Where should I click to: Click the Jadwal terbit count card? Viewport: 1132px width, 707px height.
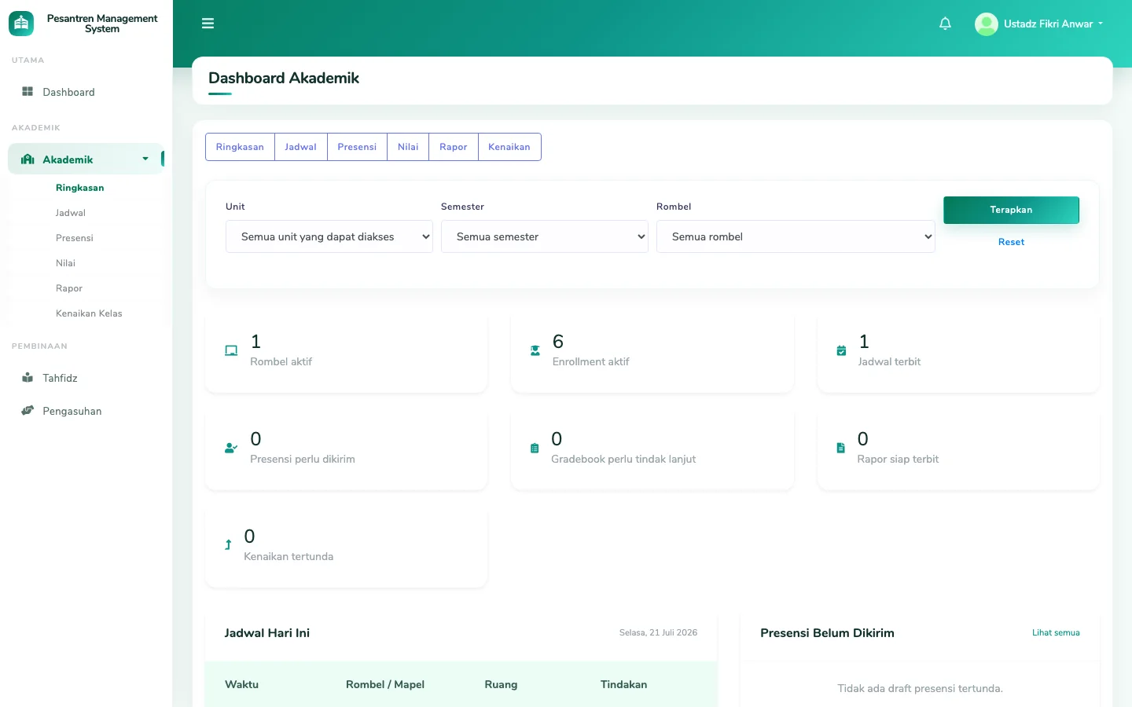tap(958, 353)
